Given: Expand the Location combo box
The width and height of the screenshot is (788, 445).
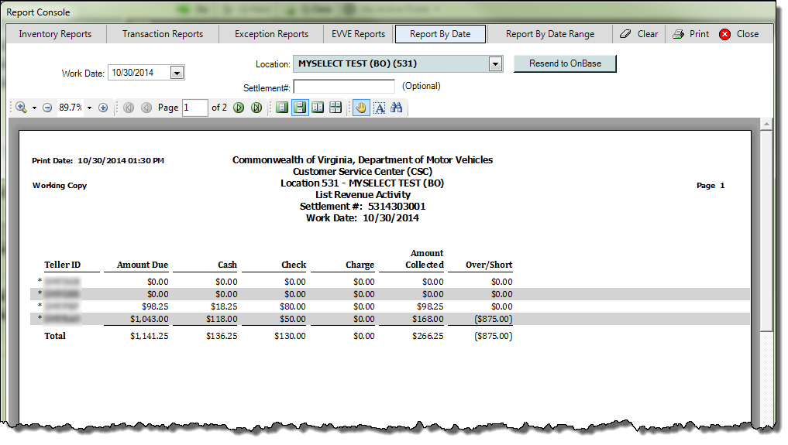Looking at the screenshot, I should click(x=496, y=64).
